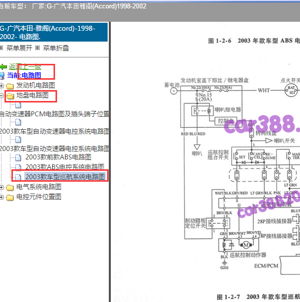Click the 制动踏板定位开关 label in diagram
This screenshot has height=302, width=300.
195,223
